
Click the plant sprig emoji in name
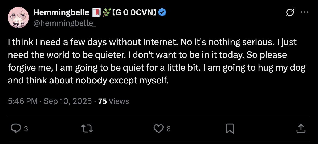click(105, 12)
